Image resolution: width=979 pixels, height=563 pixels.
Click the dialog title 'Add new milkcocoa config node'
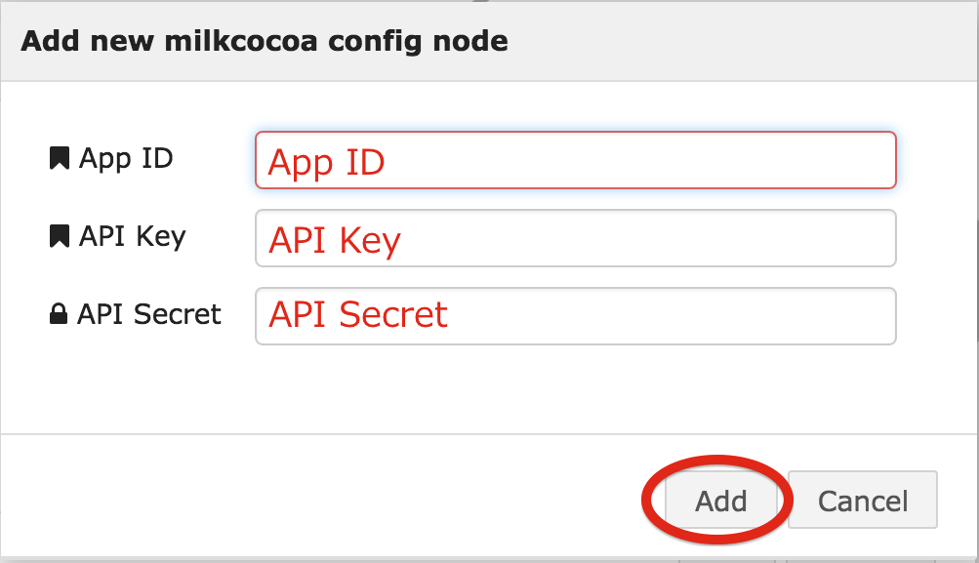pos(265,41)
